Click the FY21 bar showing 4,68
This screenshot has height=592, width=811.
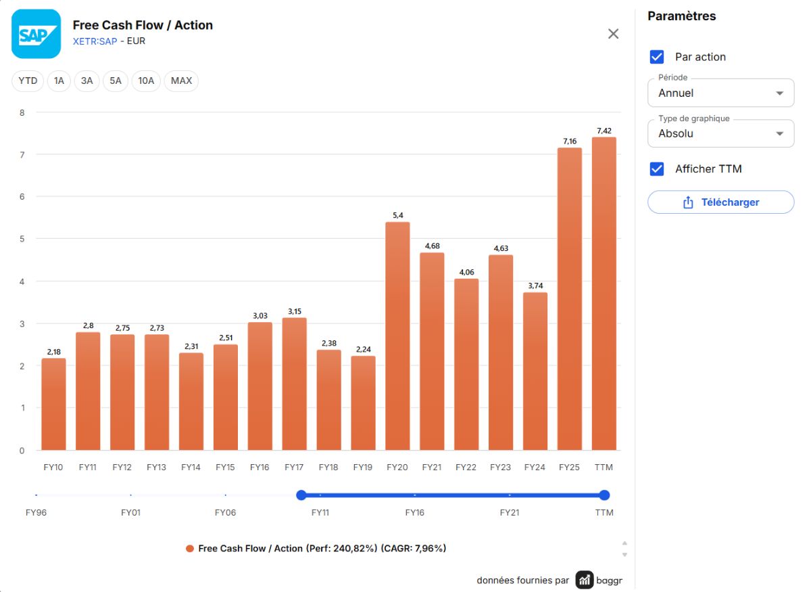[432, 352]
